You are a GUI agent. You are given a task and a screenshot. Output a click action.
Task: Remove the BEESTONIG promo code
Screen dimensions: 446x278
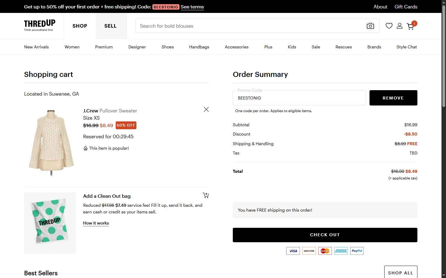click(x=393, y=98)
